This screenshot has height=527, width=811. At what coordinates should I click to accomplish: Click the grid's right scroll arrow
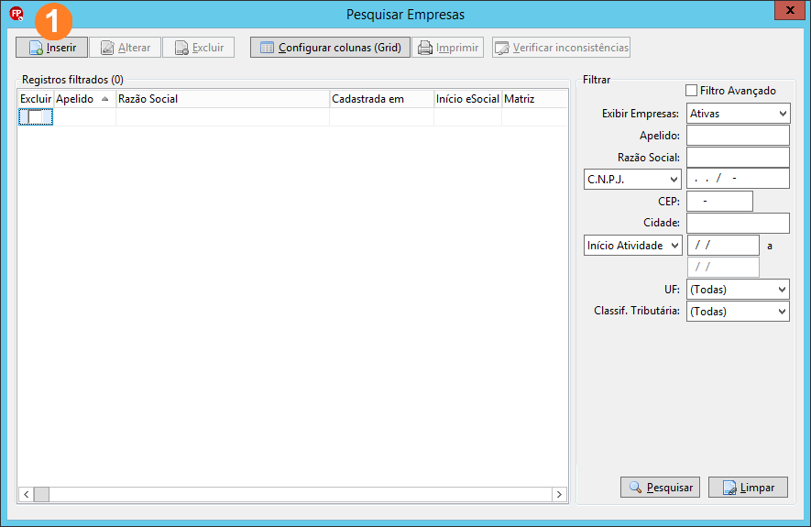point(559,494)
